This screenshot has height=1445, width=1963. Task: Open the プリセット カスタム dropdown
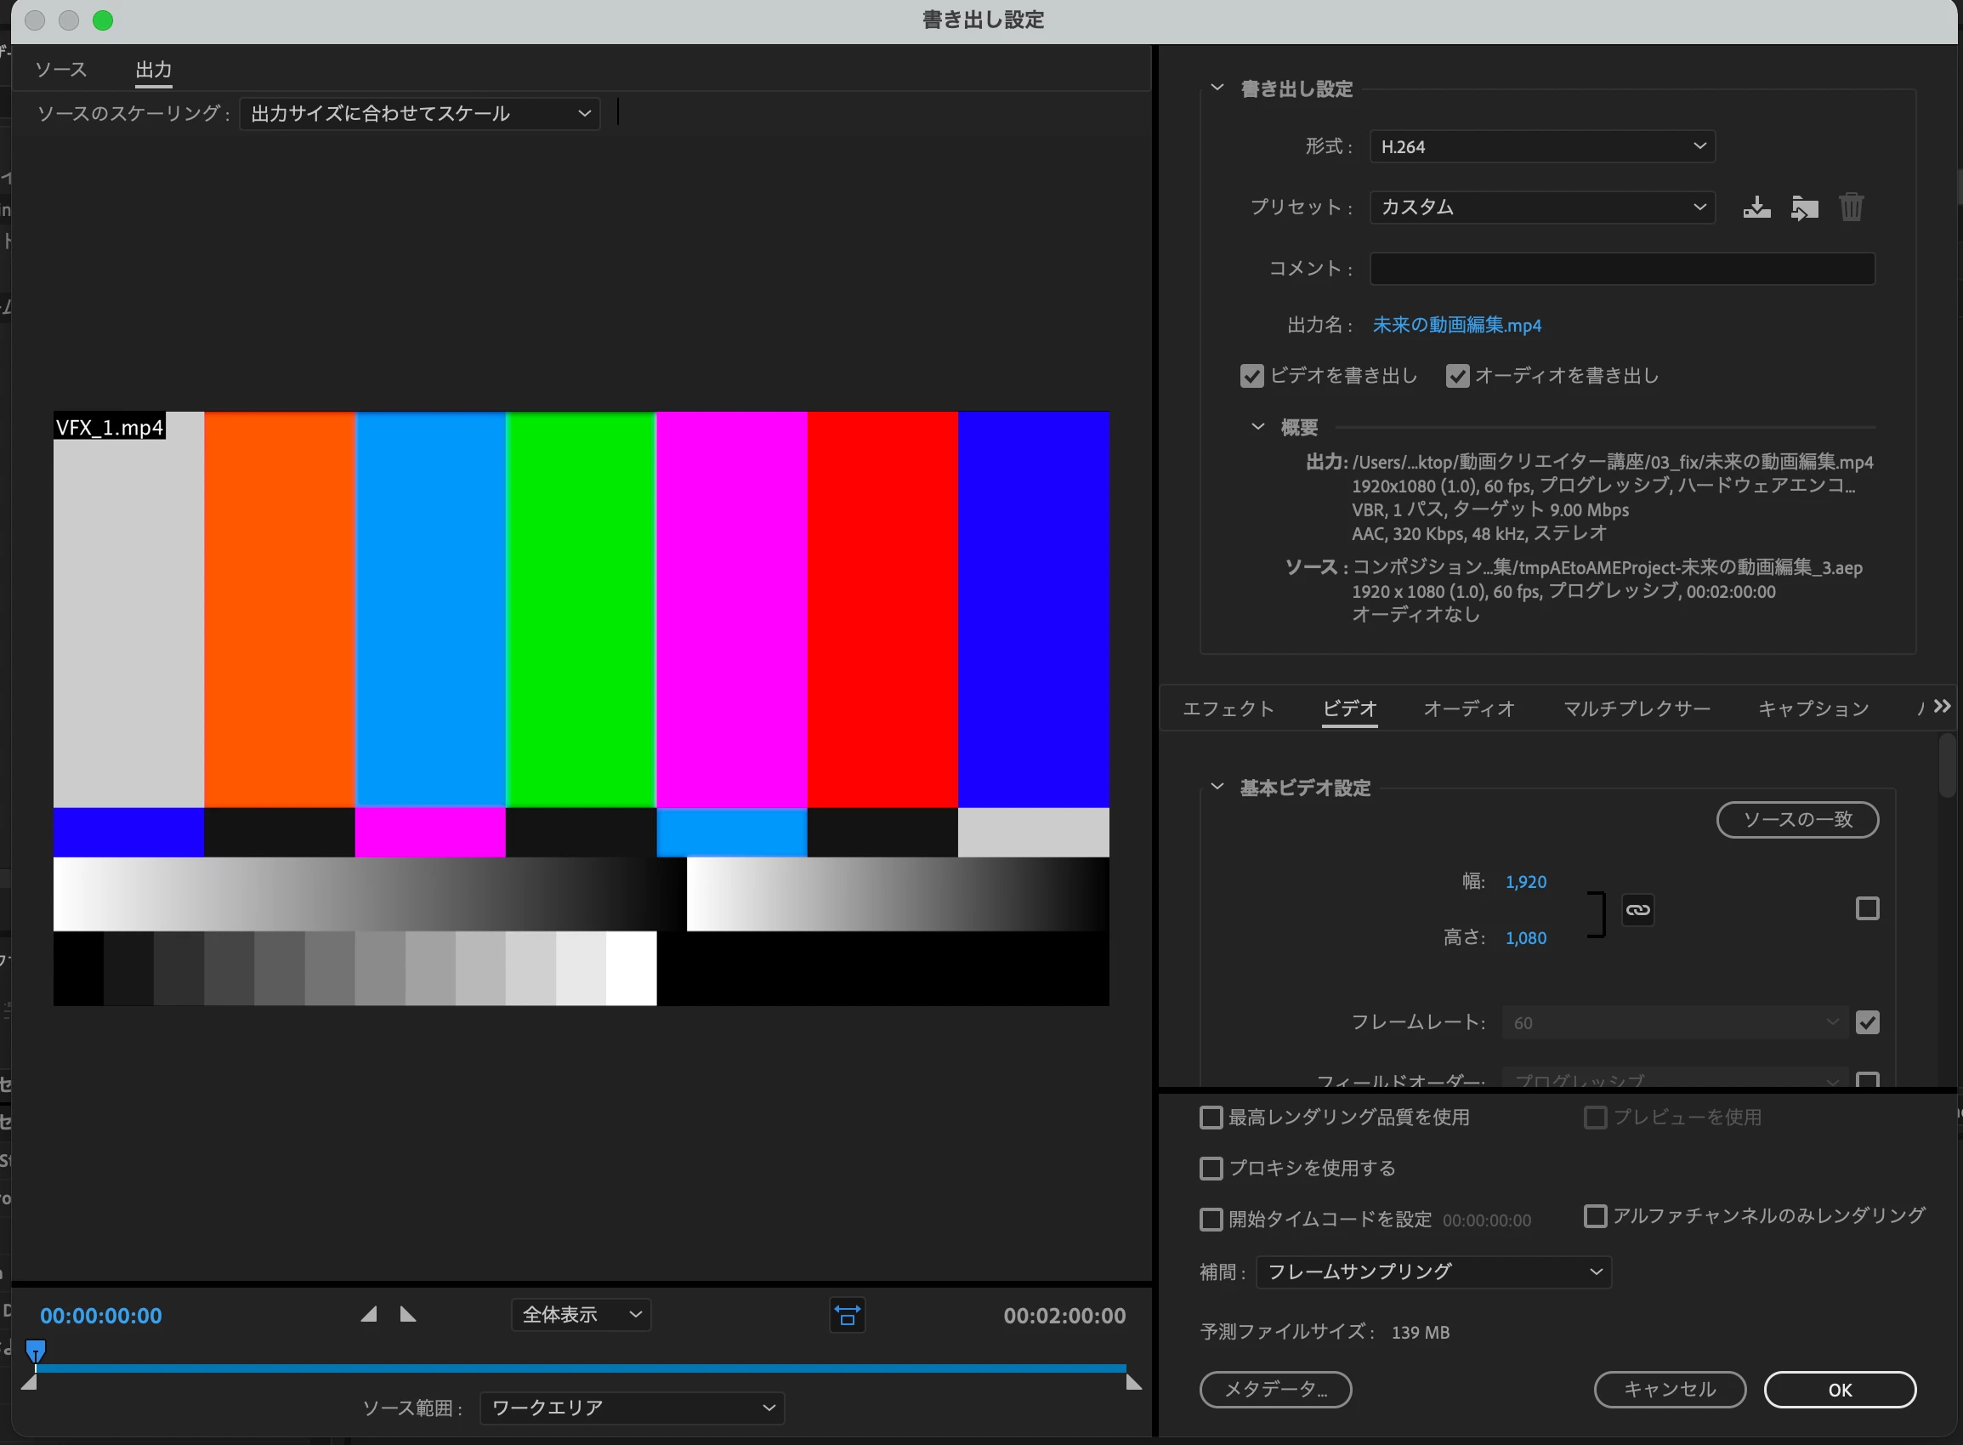[x=1541, y=208]
